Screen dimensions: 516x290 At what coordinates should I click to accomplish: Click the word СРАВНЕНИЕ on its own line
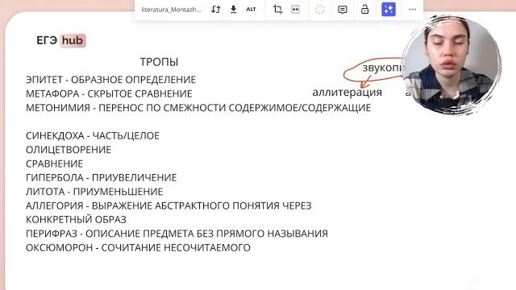pos(54,164)
